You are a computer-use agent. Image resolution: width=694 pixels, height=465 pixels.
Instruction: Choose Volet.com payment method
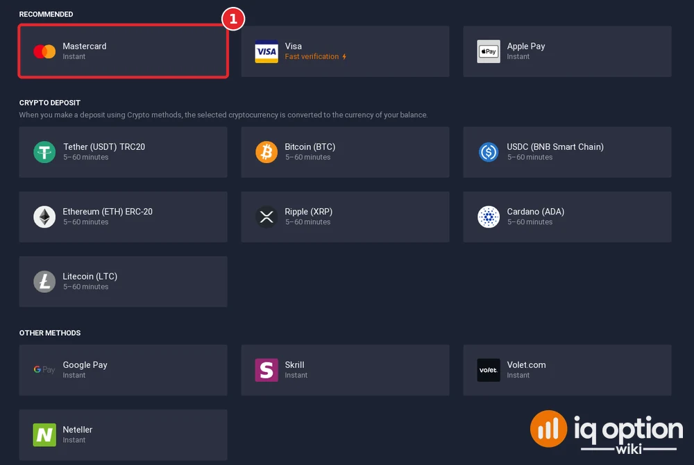[568, 370]
